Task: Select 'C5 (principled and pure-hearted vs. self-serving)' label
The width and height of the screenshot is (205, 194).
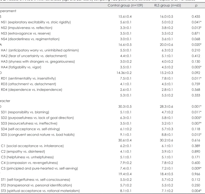Action: pos(39,168)
